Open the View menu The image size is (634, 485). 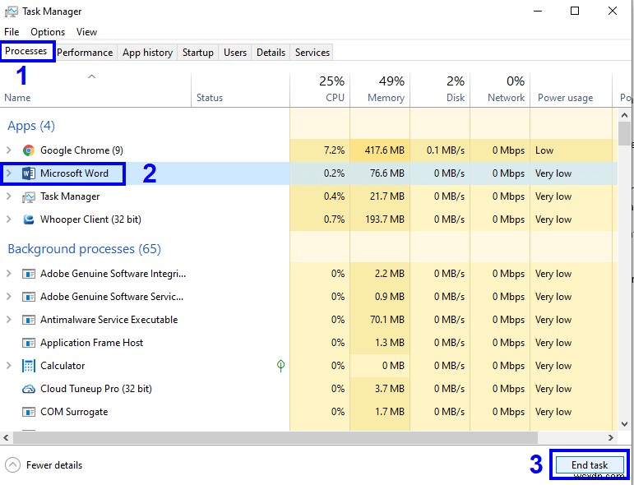[x=86, y=32]
